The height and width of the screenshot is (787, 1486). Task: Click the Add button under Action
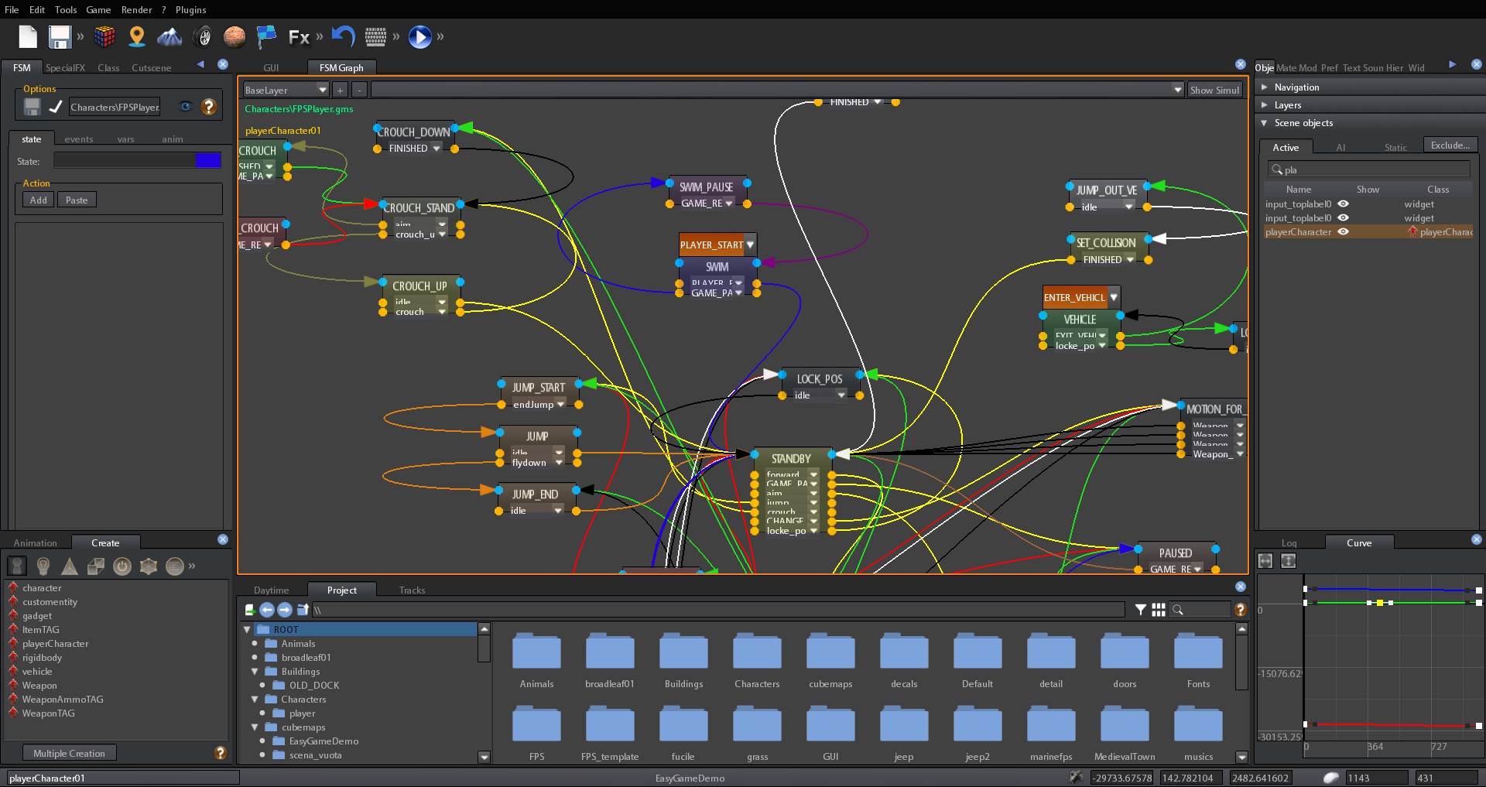[37, 200]
